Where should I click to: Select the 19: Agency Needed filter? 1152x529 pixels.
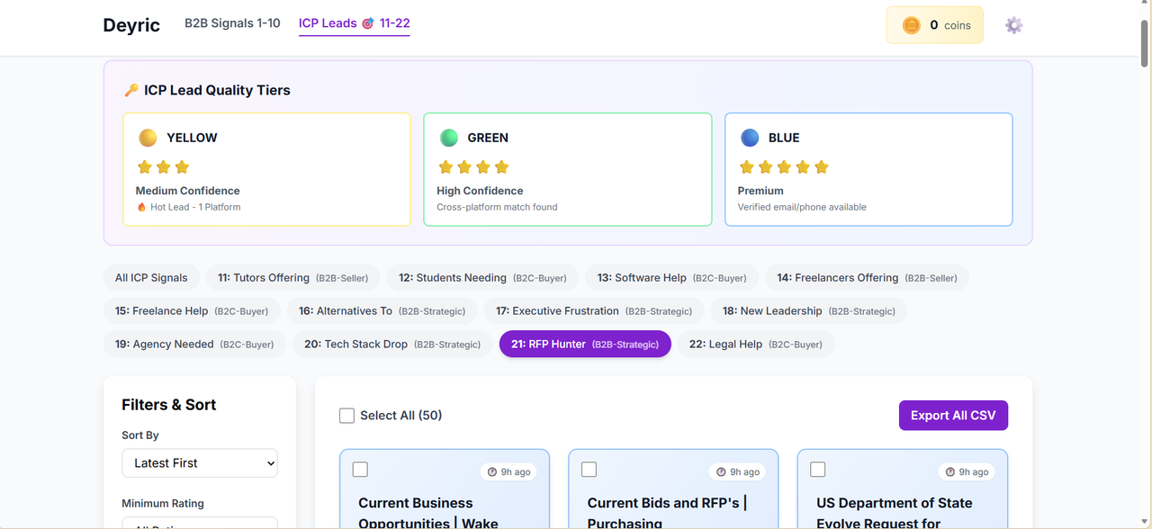(194, 345)
